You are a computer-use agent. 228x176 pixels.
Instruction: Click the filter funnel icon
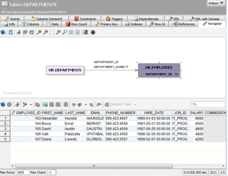point(25,105)
